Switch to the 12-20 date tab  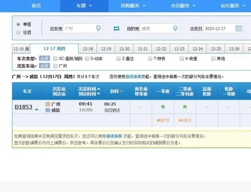[x=124, y=49]
